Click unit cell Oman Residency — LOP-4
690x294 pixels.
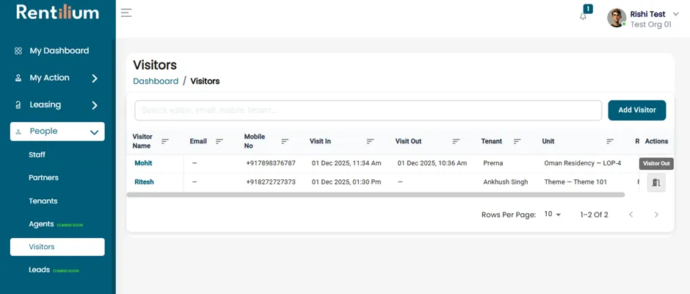[582, 163]
